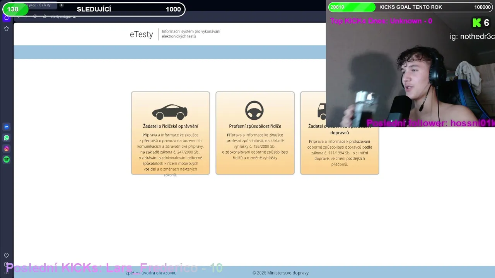Open Spotify from the browser sidebar
Image resolution: width=495 pixels, height=278 pixels.
[6, 159]
